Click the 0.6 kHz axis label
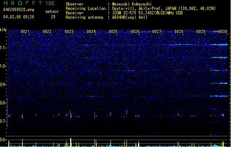 pyautogui.click(x=3, y=140)
